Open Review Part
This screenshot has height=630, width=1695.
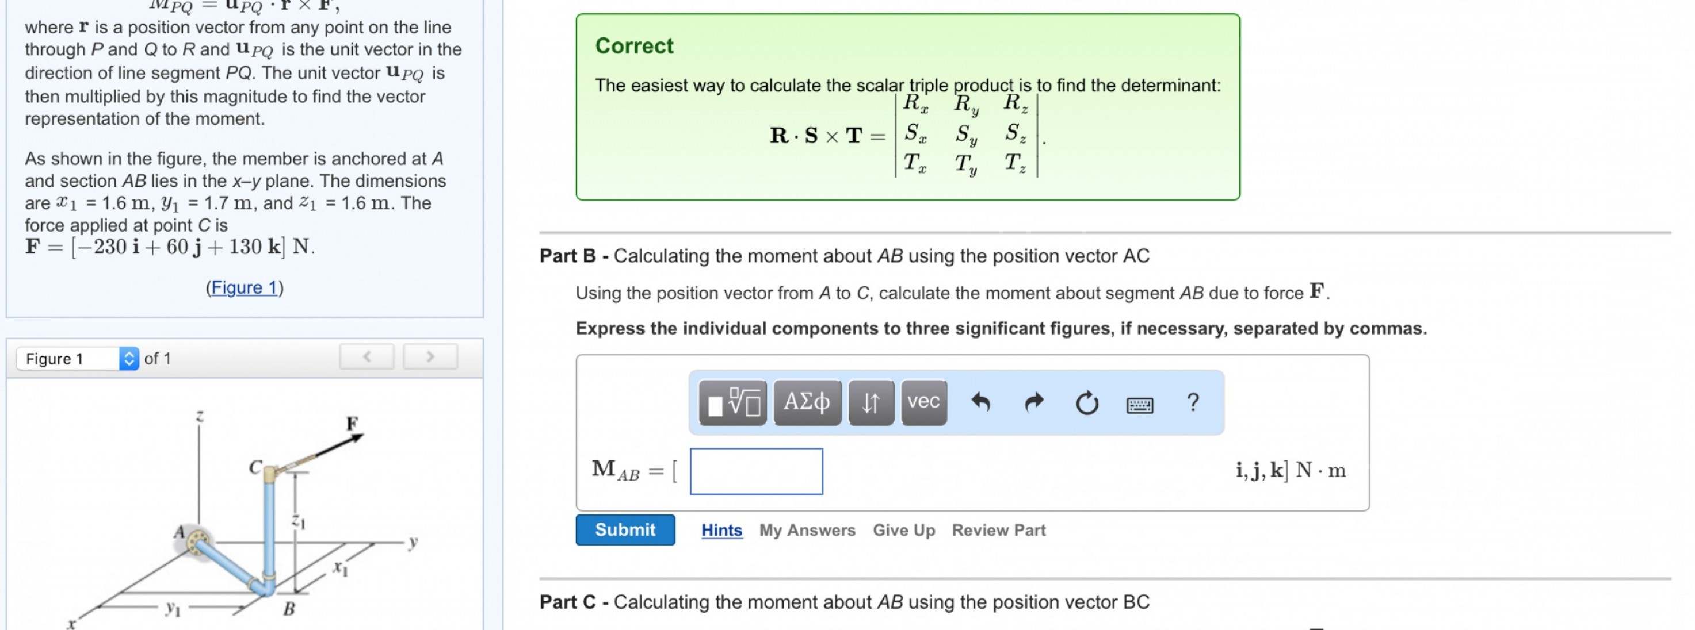(x=998, y=530)
